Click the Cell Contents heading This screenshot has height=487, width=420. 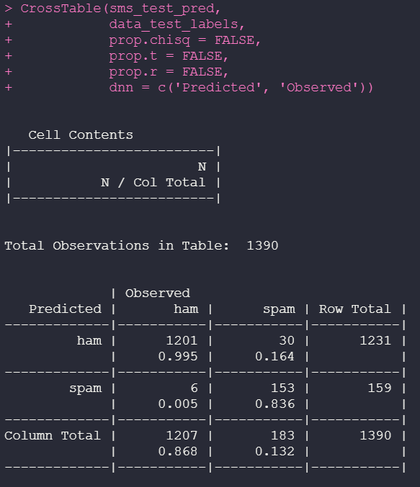[81, 135]
